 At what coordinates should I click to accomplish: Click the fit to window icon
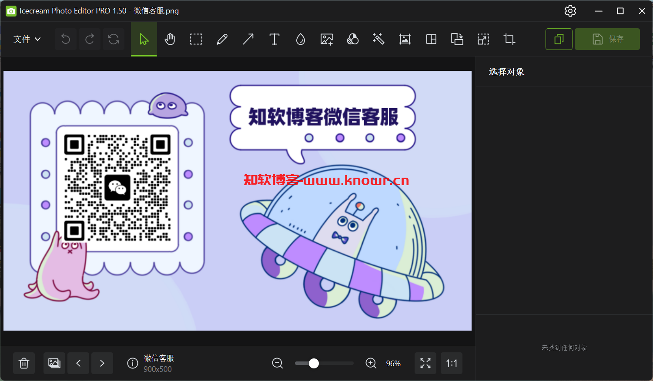point(425,363)
